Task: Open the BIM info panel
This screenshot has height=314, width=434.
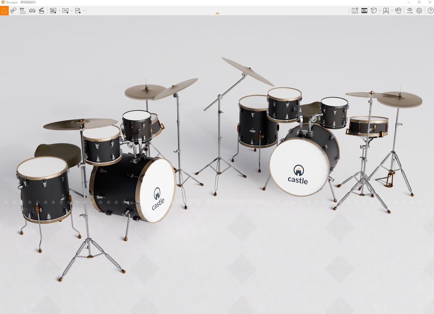Action: click(23, 11)
